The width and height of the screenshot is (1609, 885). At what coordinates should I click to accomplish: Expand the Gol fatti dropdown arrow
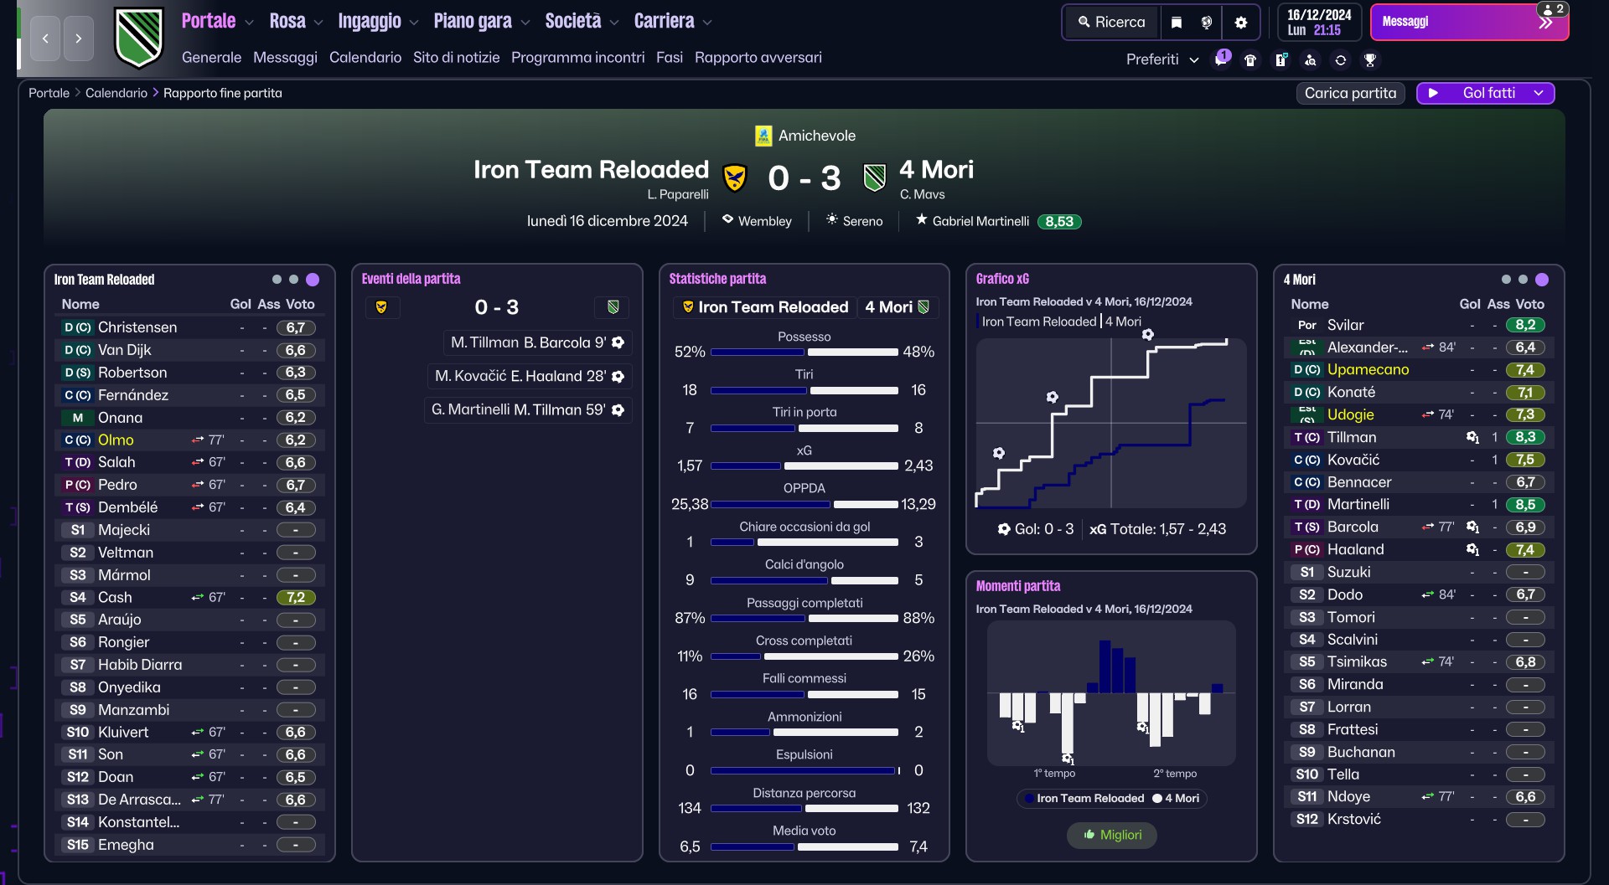(1539, 93)
